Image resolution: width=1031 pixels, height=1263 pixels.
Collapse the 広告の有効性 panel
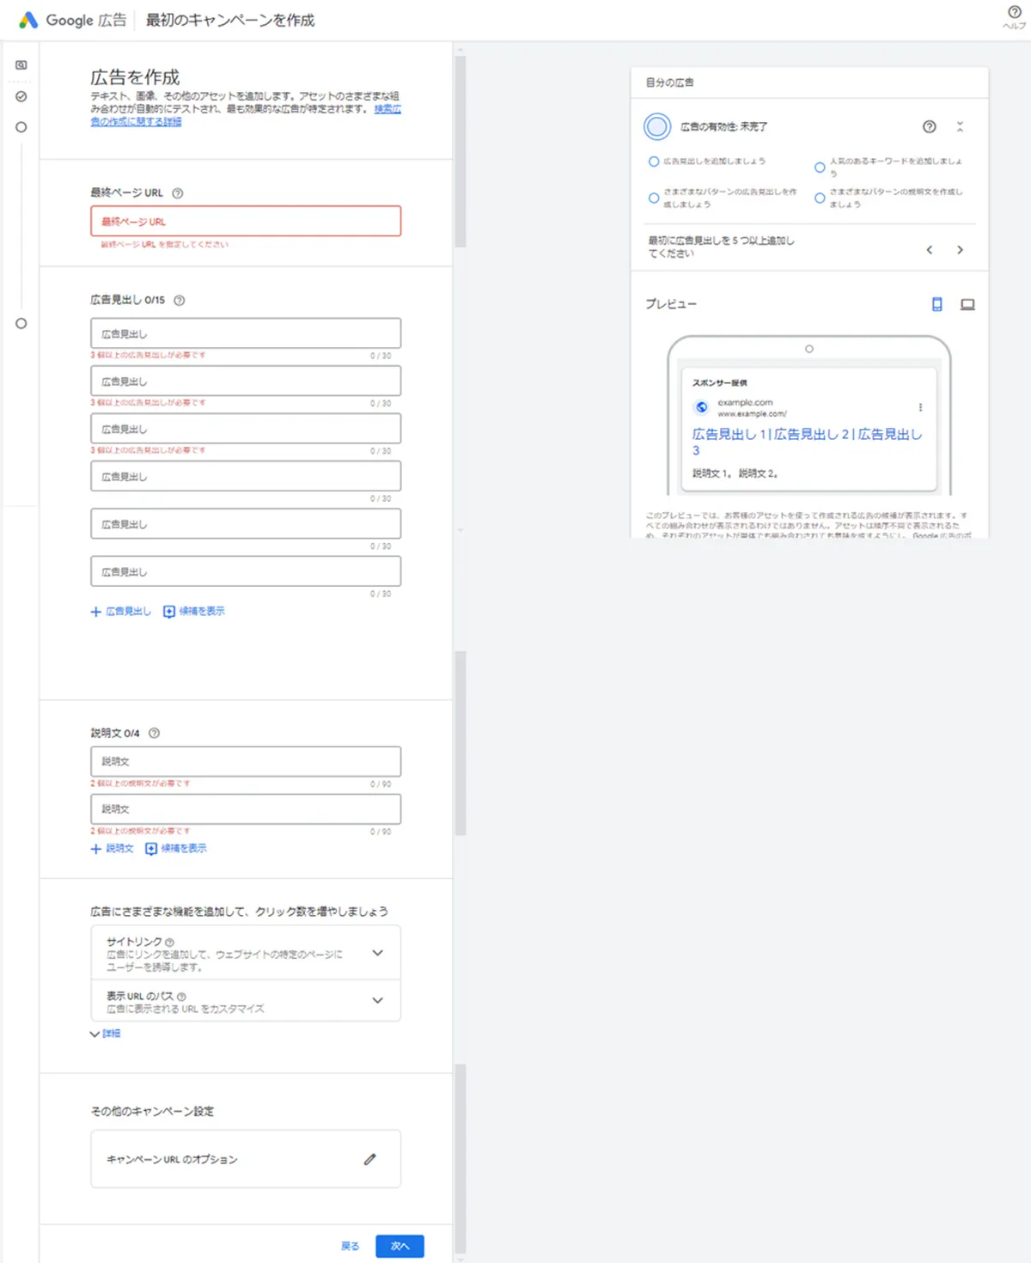coord(961,127)
